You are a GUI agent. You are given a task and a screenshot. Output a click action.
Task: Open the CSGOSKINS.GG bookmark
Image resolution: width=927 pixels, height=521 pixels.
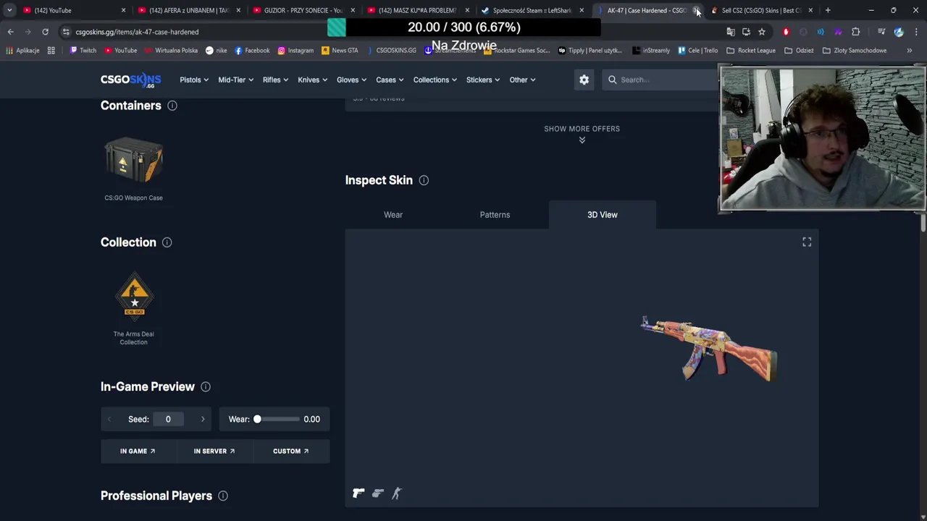click(x=391, y=51)
